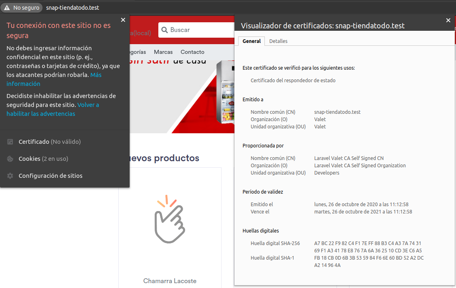Click the magnifying glass in the Buscar search bar
The width and height of the screenshot is (456, 288).
164,30
